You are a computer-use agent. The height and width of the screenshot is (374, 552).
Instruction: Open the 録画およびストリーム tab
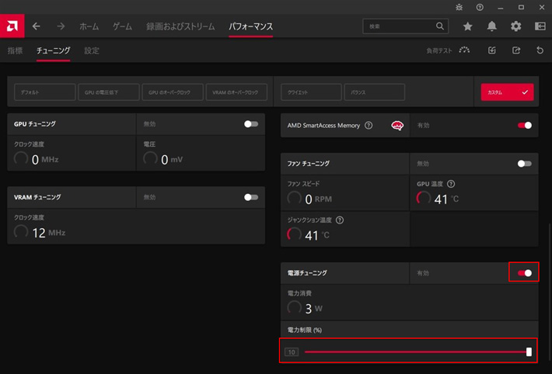point(180,26)
